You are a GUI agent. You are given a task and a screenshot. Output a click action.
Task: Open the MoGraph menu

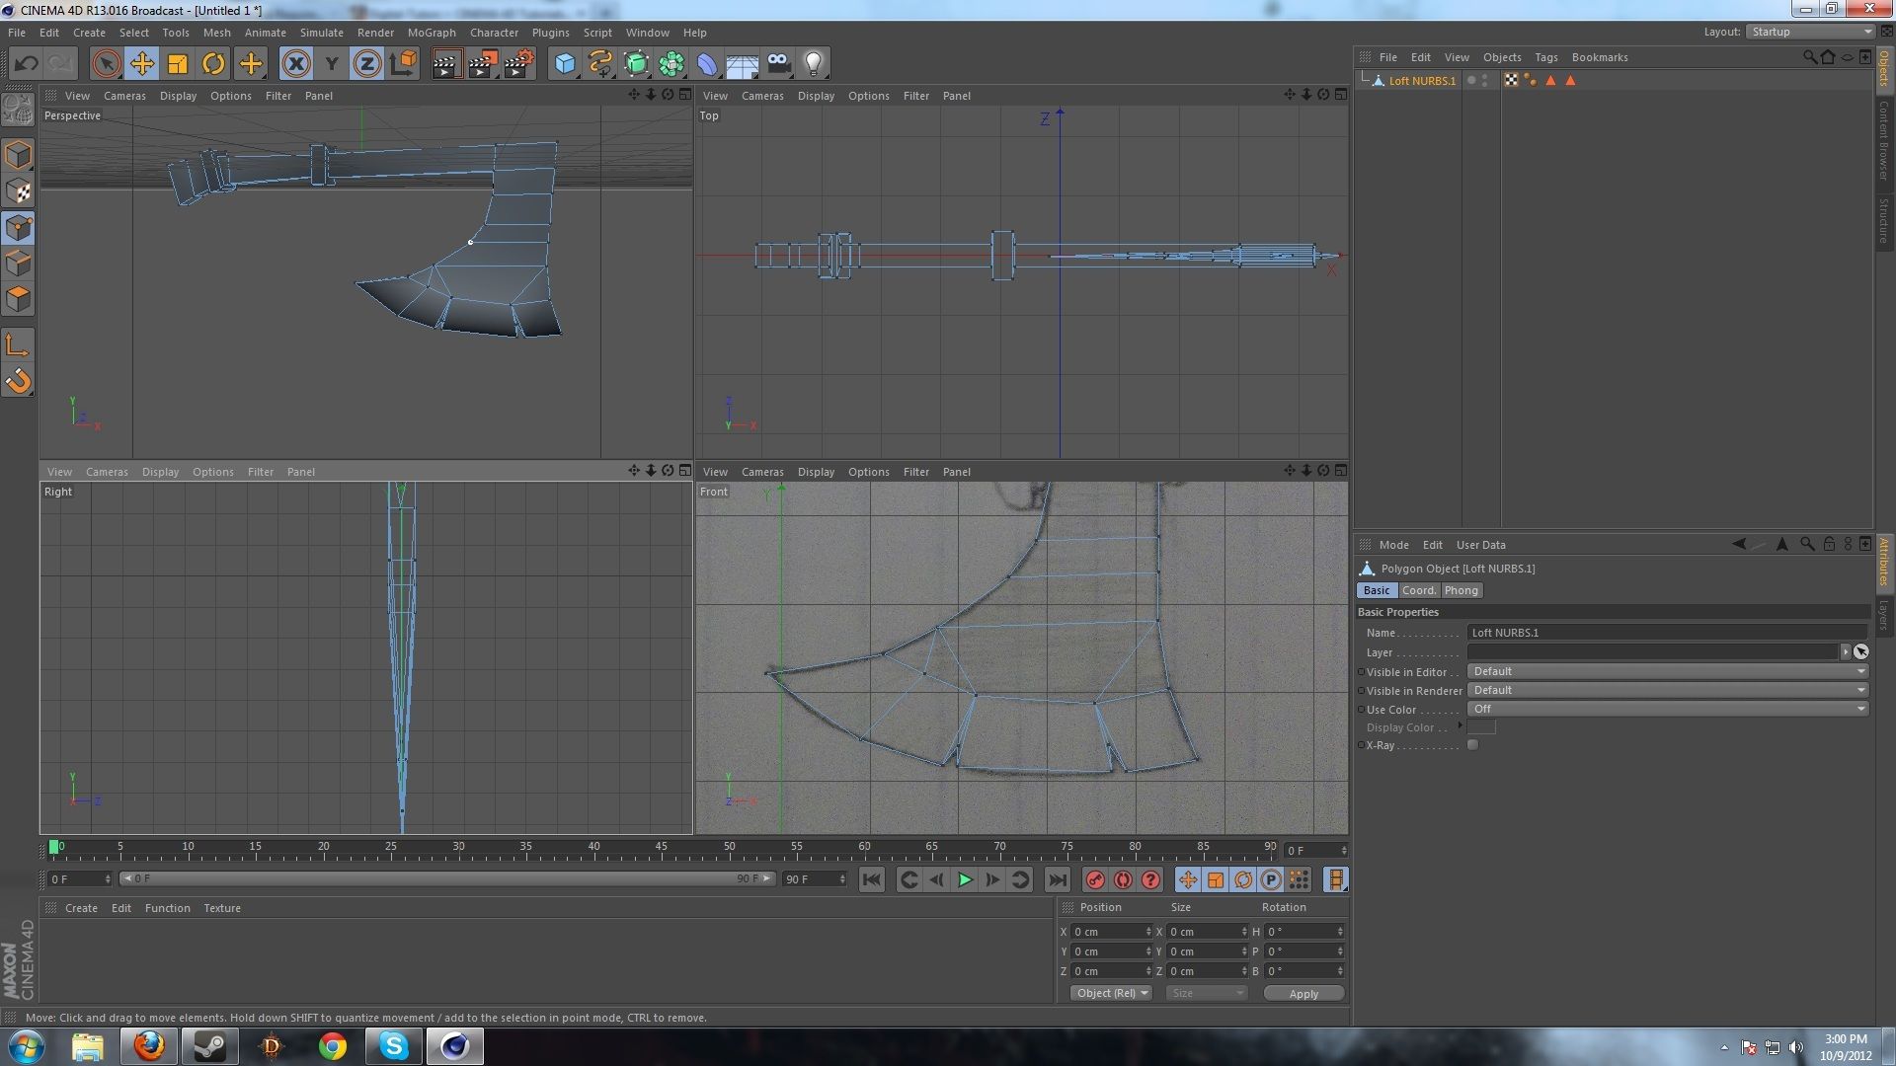click(432, 33)
